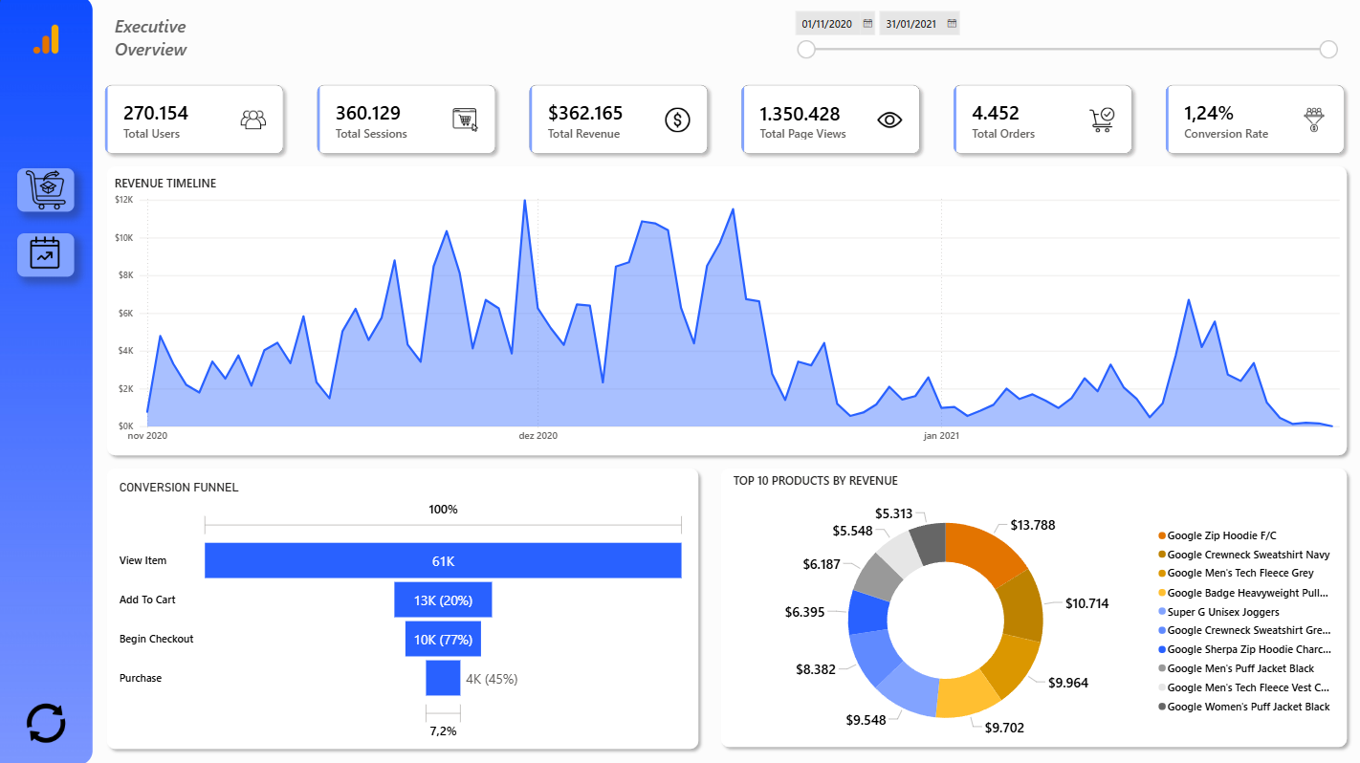Click the Total Users people icon
Screen dimensions: 1360x763
coord(253,120)
